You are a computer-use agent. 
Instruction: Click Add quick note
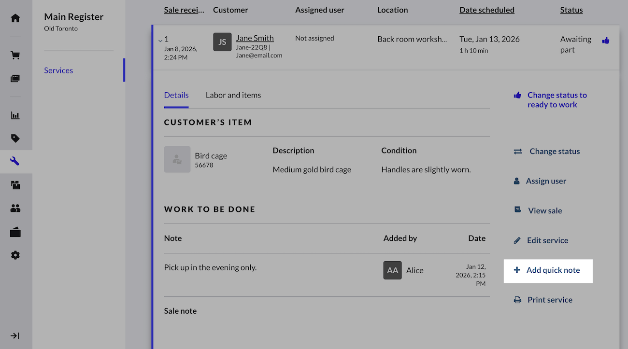pyautogui.click(x=548, y=270)
